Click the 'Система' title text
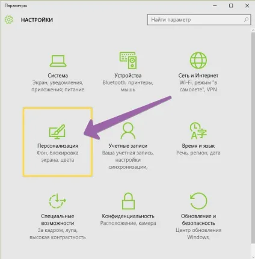This screenshot has width=255, height=259. [x=58, y=76]
